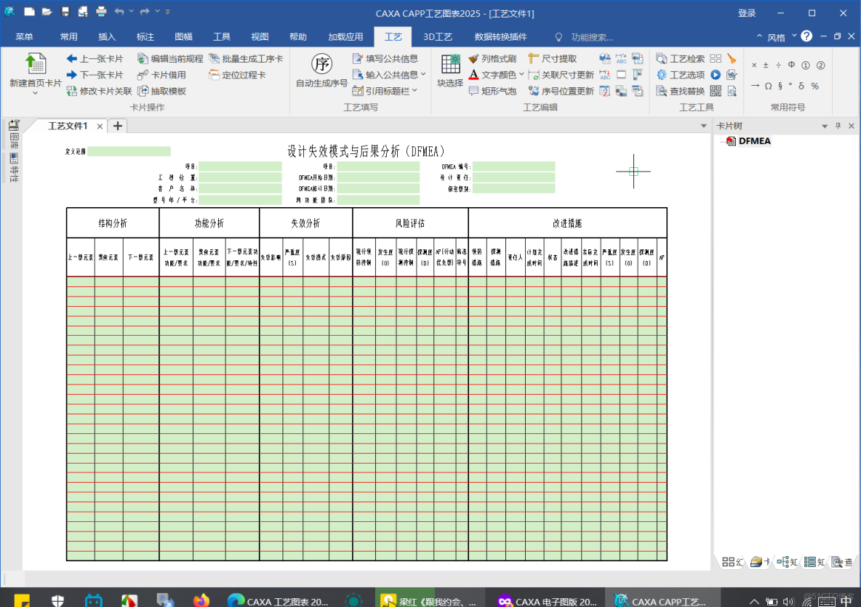Activate the 尺寸提取 dimension extract tool
The image size is (861, 607).
click(560, 57)
